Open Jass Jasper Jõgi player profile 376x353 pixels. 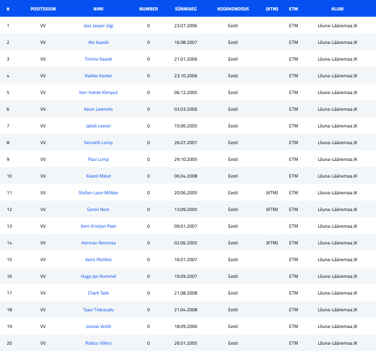98,25
